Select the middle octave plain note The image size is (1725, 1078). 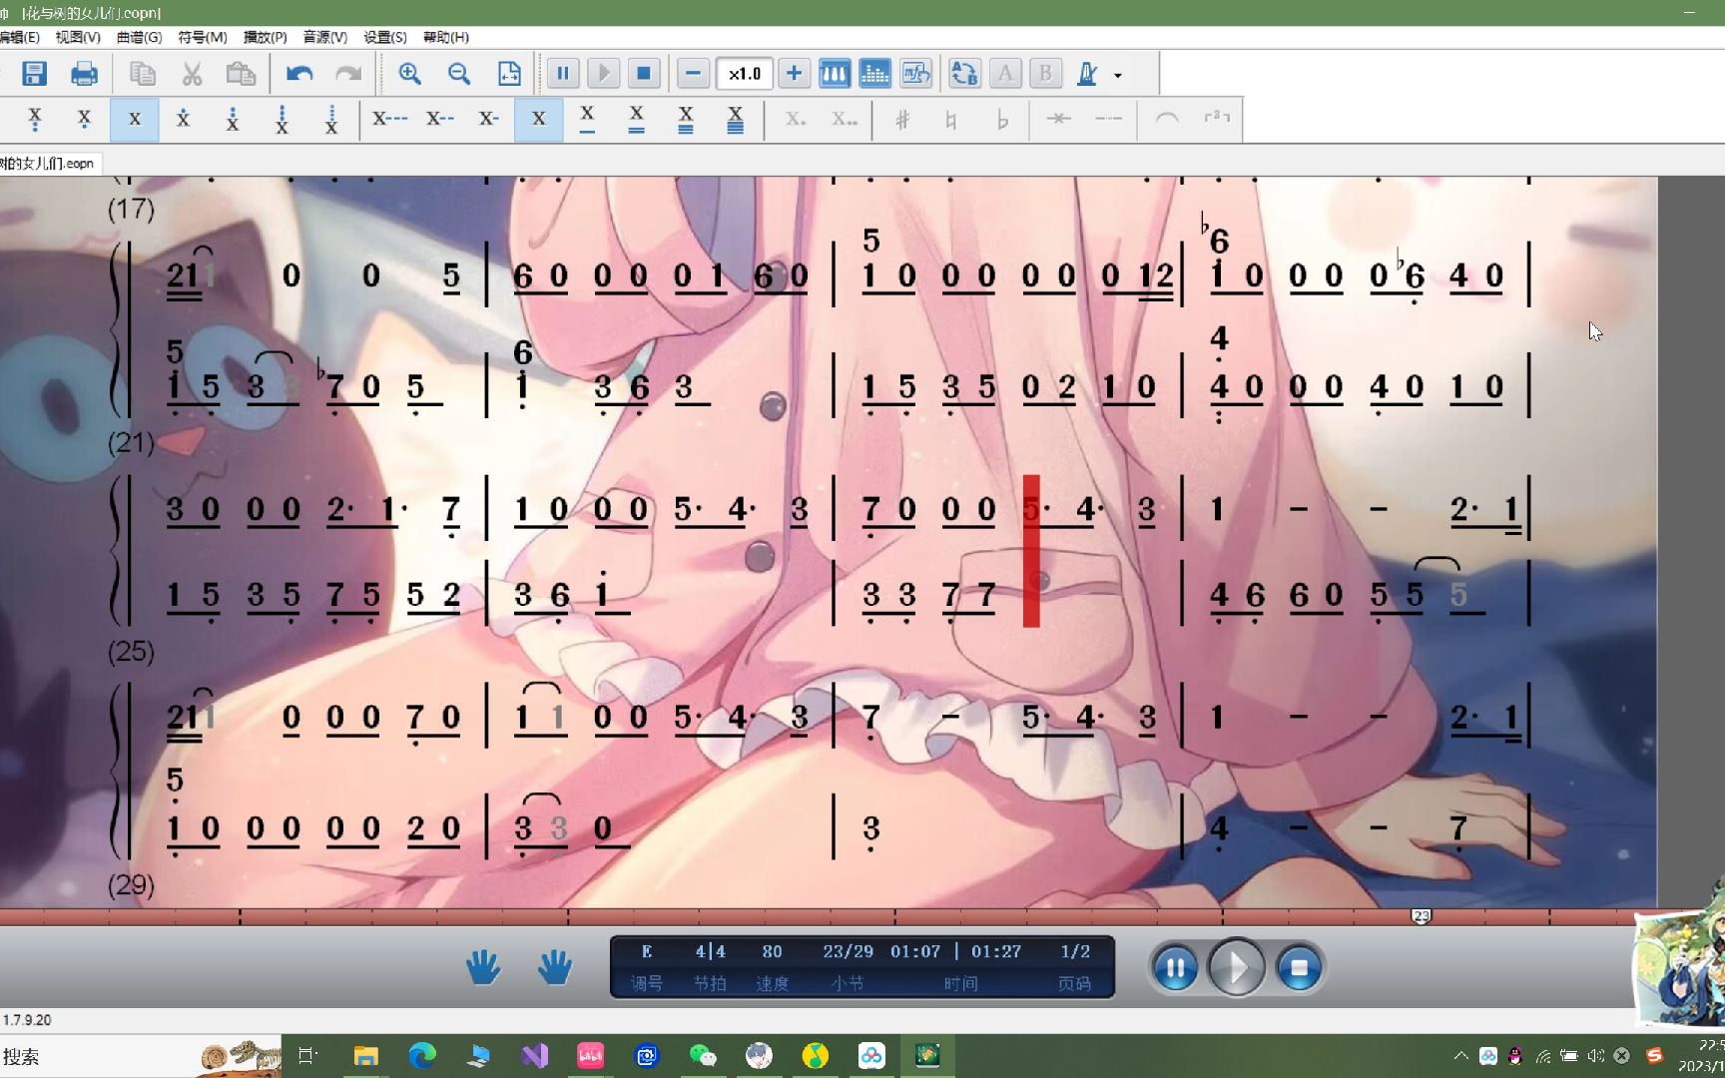(x=135, y=120)
